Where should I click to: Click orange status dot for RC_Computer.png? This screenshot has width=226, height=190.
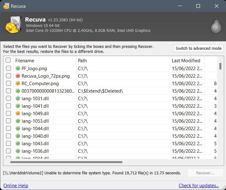click(x=18, y=83)
